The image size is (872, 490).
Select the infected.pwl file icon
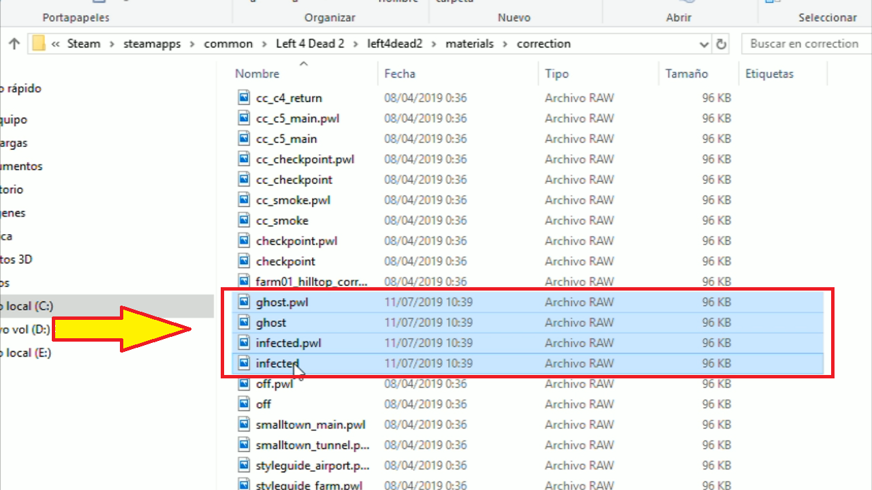(x=245, y=342)
